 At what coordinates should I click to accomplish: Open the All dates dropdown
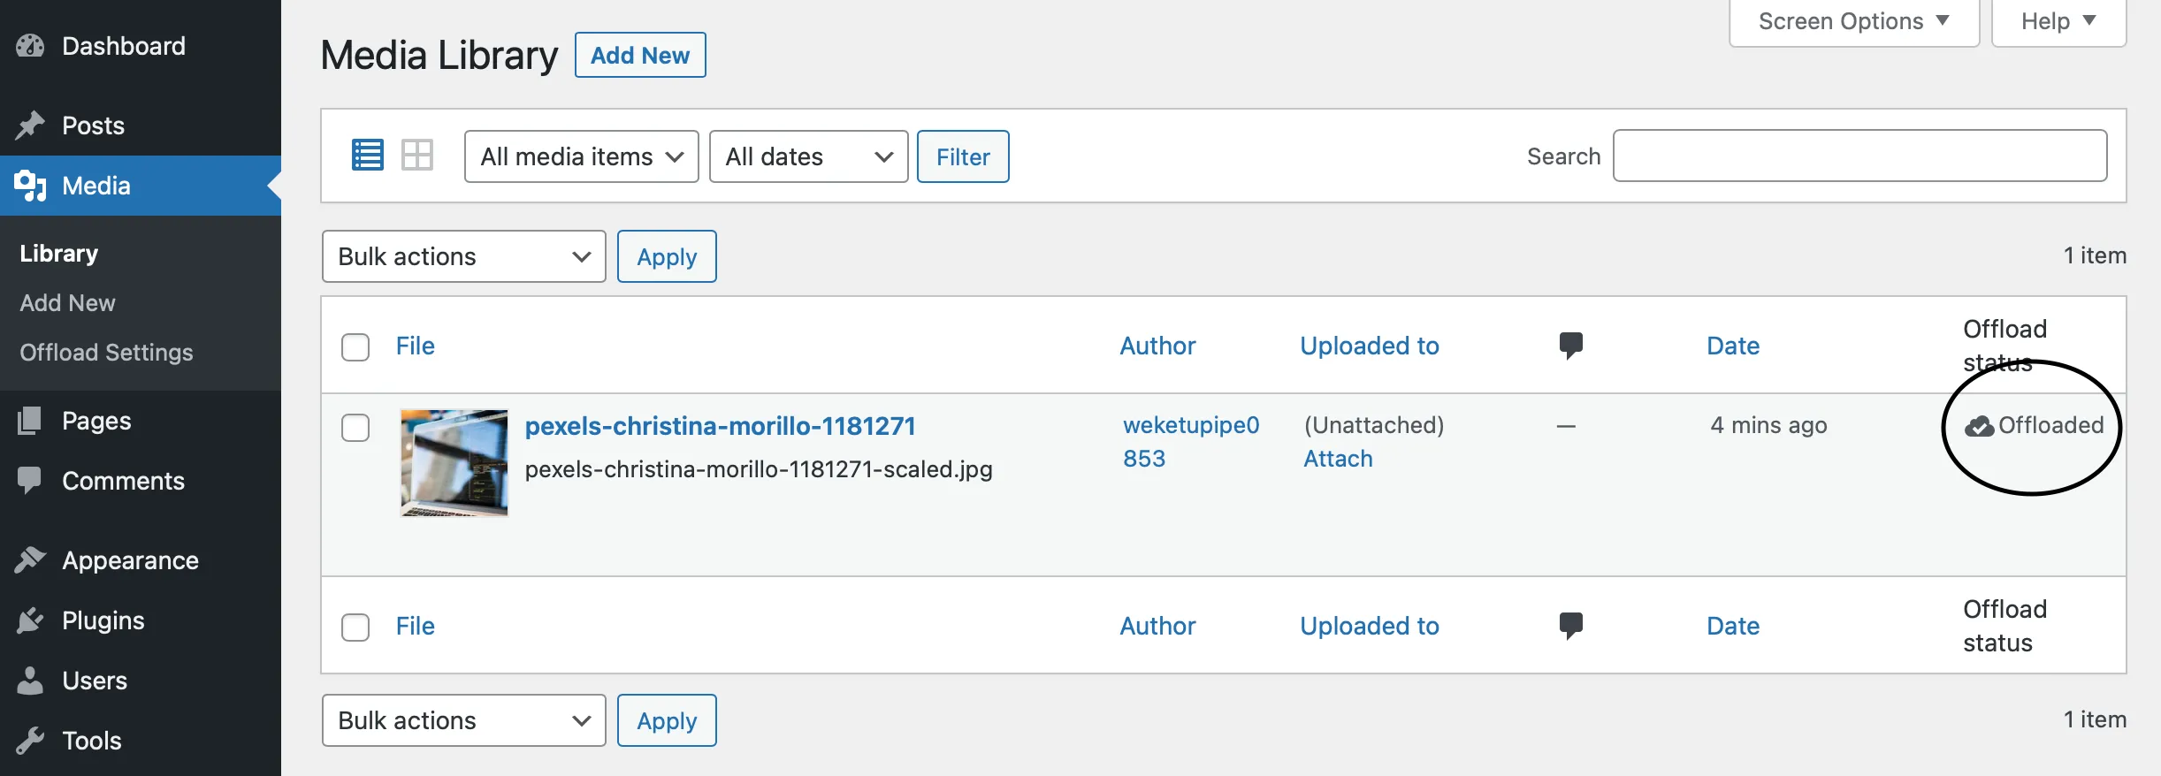809,156
